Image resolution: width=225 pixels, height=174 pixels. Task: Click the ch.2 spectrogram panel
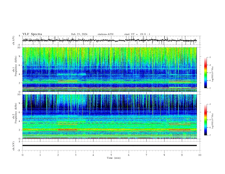pyautogui.click(x=109, y=117)
